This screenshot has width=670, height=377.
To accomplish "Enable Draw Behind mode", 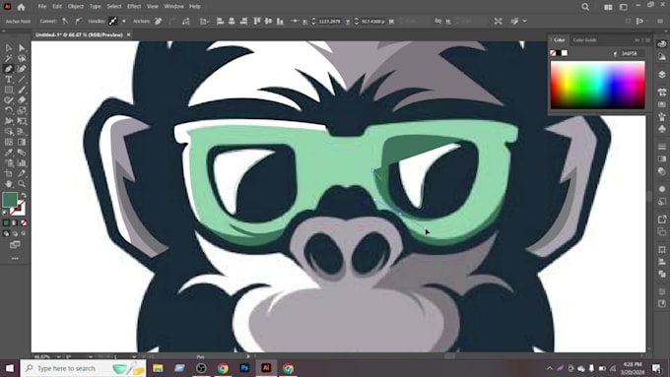I will (x=15, y=233).
